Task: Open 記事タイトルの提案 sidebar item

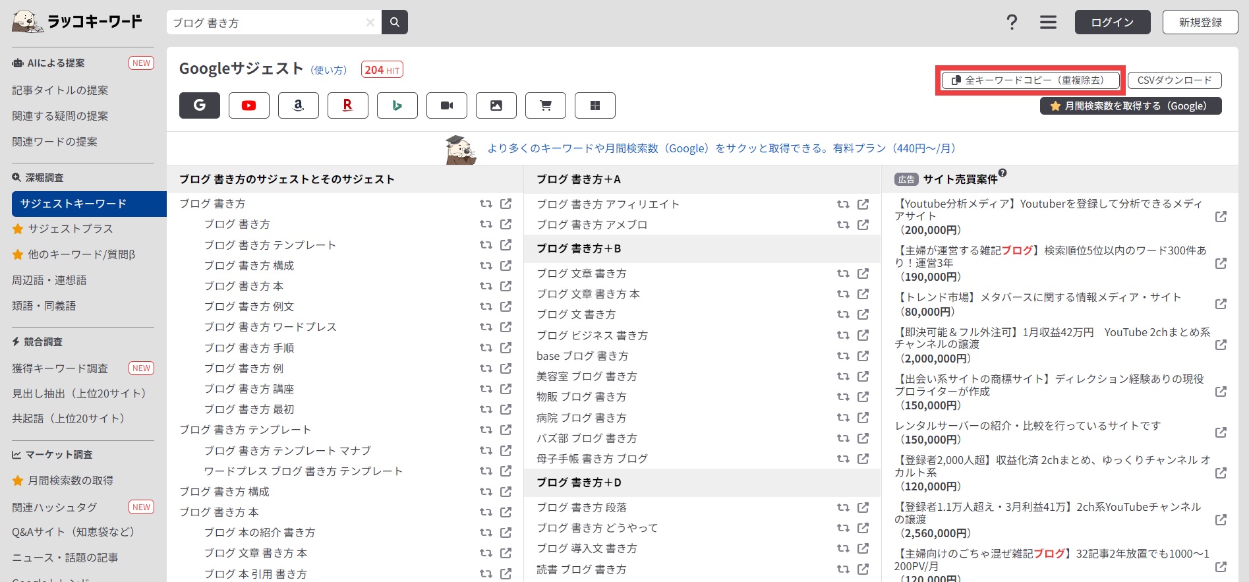Action: 60,90
